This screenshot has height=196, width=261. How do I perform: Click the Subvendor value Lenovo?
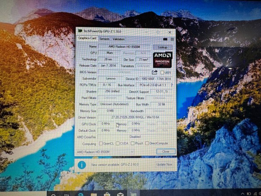(111, 78)
